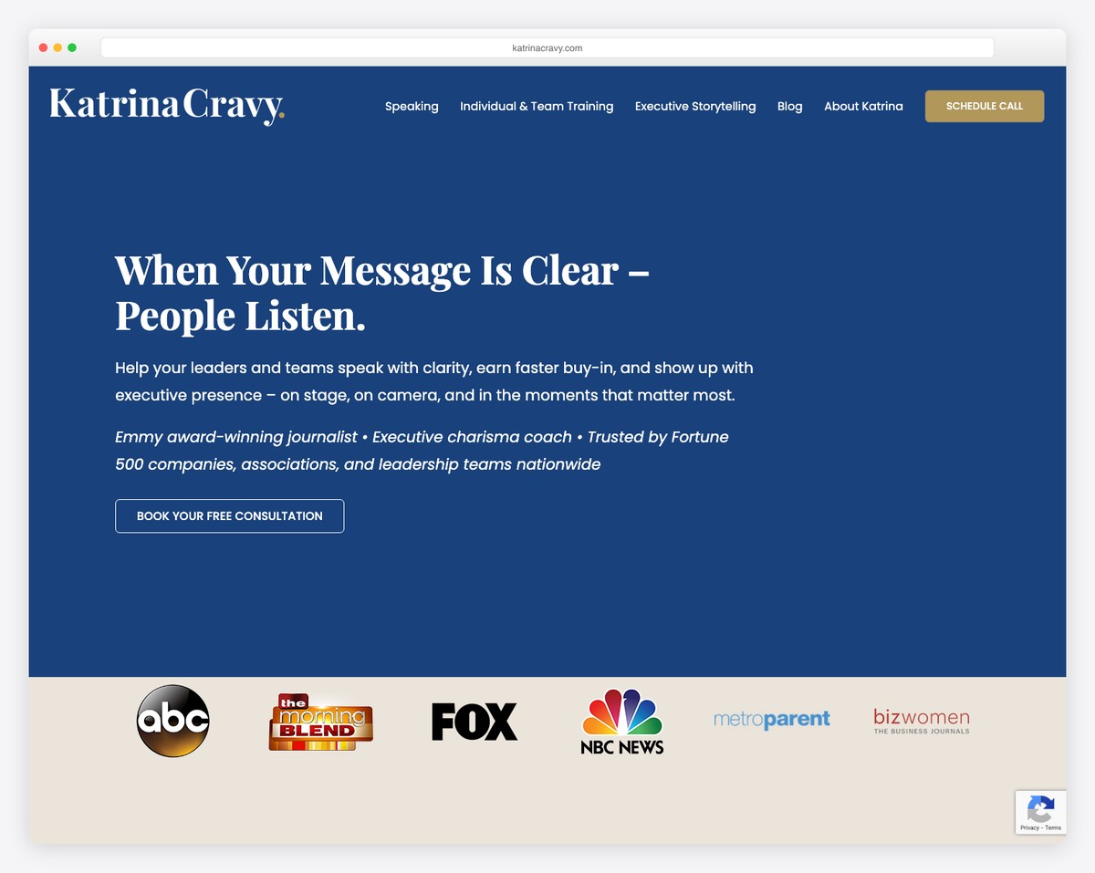Click the FOX logo
The width and height of the screenshot is (1095, 873).
point(474,721)
